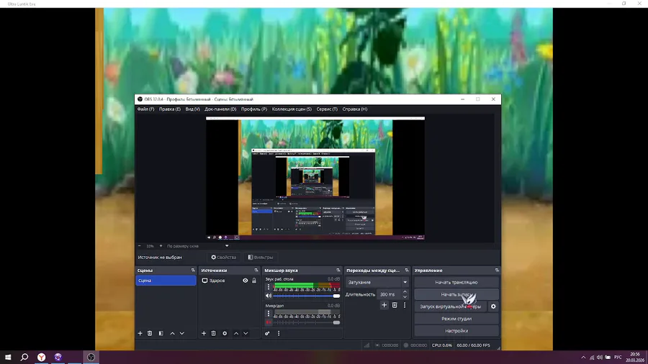The width and height of the screenshot is (648, 364).
Task: Click the Начать запись button
Action: click(456, 294)
